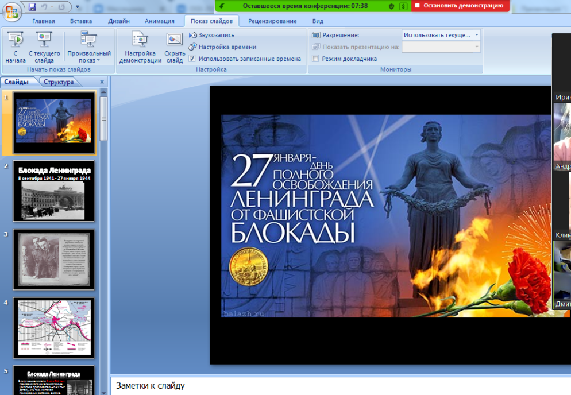Toggle Использовать записанные времена checkbox
The height and width of the screenshot is (395, 571).
(193, 59)
